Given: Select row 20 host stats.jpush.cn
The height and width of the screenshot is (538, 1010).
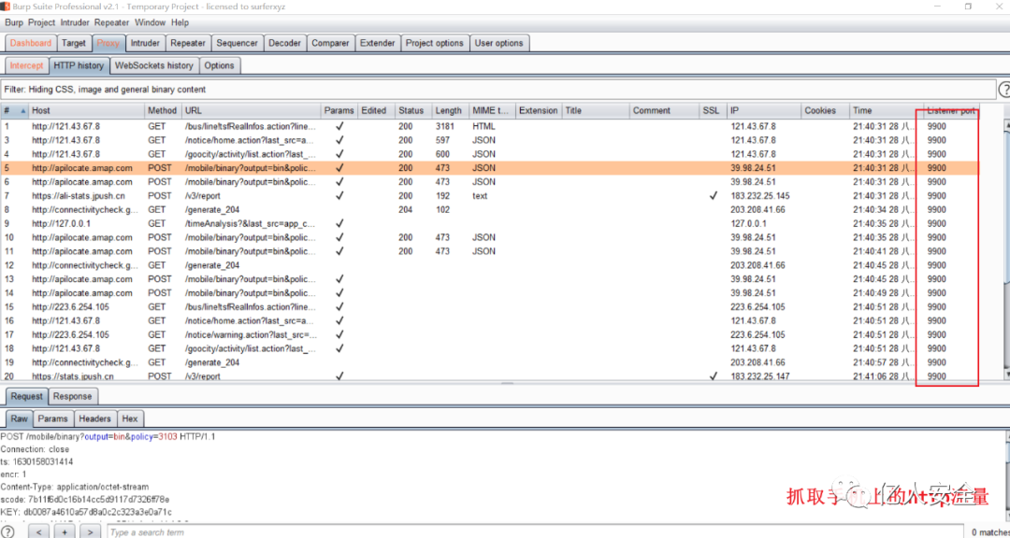Looking at the screenshot, I should click(x=73, y=376).
